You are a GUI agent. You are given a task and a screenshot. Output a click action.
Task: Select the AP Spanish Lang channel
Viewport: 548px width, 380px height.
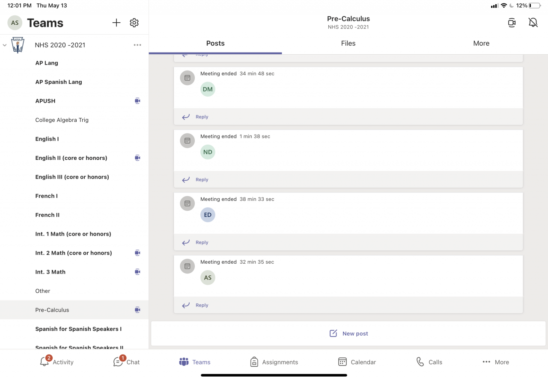[59, 82]
